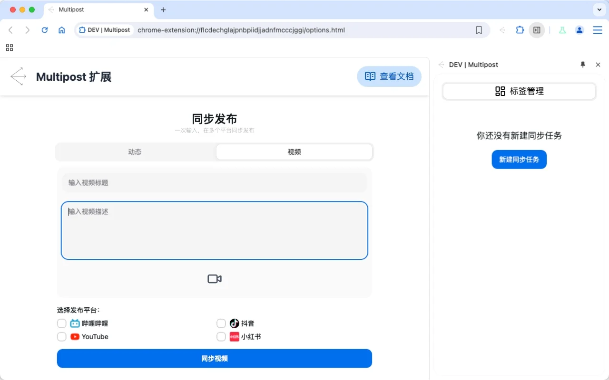Screen dimensions: 609x380
Task: Select the 视频 tab
Action: pyautogui.click(x=294, y=152)
